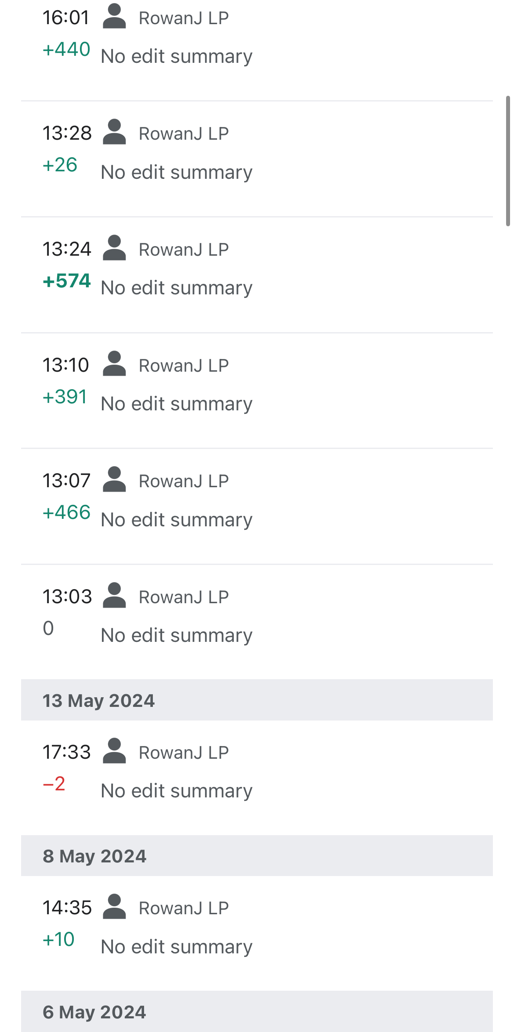Click user icon on the 14:35 revision
The image size is (514, 1032).
114,907
